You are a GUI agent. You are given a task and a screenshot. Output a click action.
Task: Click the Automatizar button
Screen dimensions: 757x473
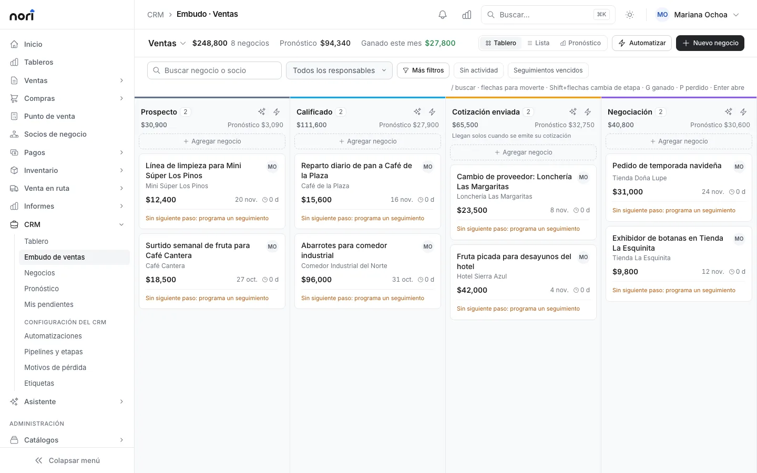642,43
